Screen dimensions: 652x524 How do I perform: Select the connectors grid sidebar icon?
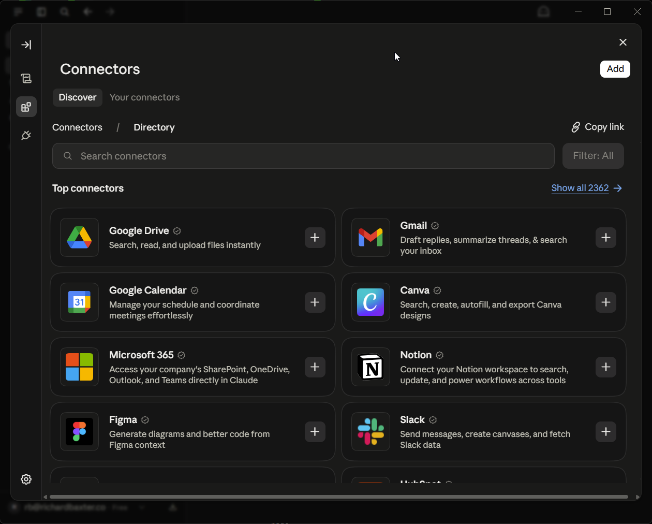coord(26,107)
